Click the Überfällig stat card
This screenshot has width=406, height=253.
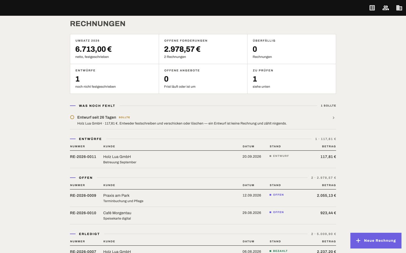click(x=292, y=49)
